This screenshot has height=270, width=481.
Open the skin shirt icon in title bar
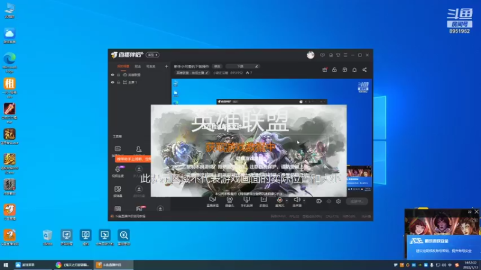[338, 55]
